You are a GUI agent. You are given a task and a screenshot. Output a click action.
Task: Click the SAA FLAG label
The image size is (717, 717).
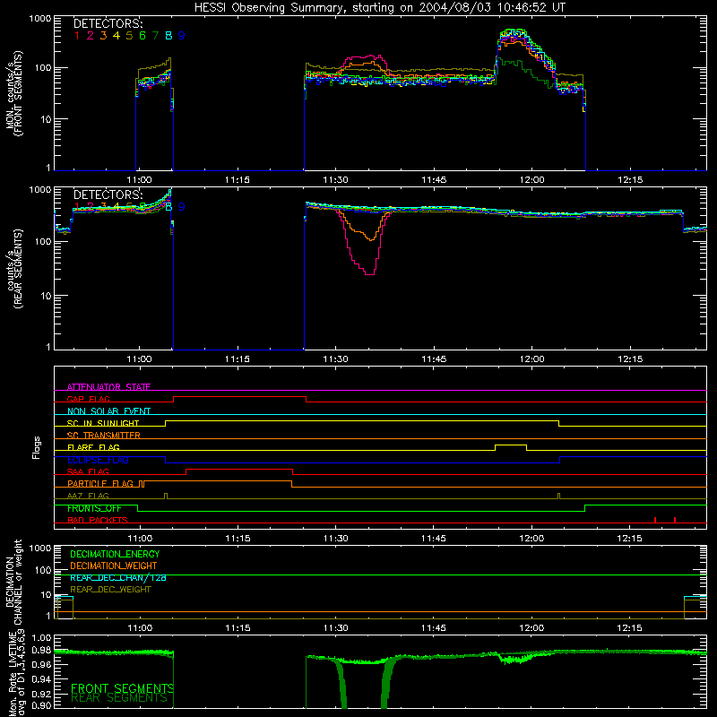pyautogui.click(x=88, y=471)
